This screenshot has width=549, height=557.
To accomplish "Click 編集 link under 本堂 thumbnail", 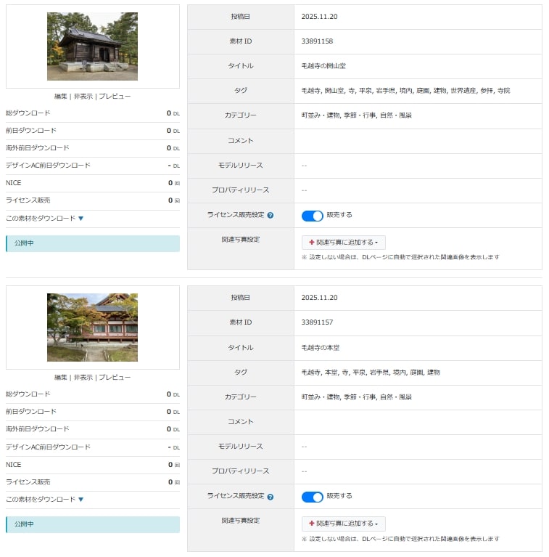I will [61, 377].
